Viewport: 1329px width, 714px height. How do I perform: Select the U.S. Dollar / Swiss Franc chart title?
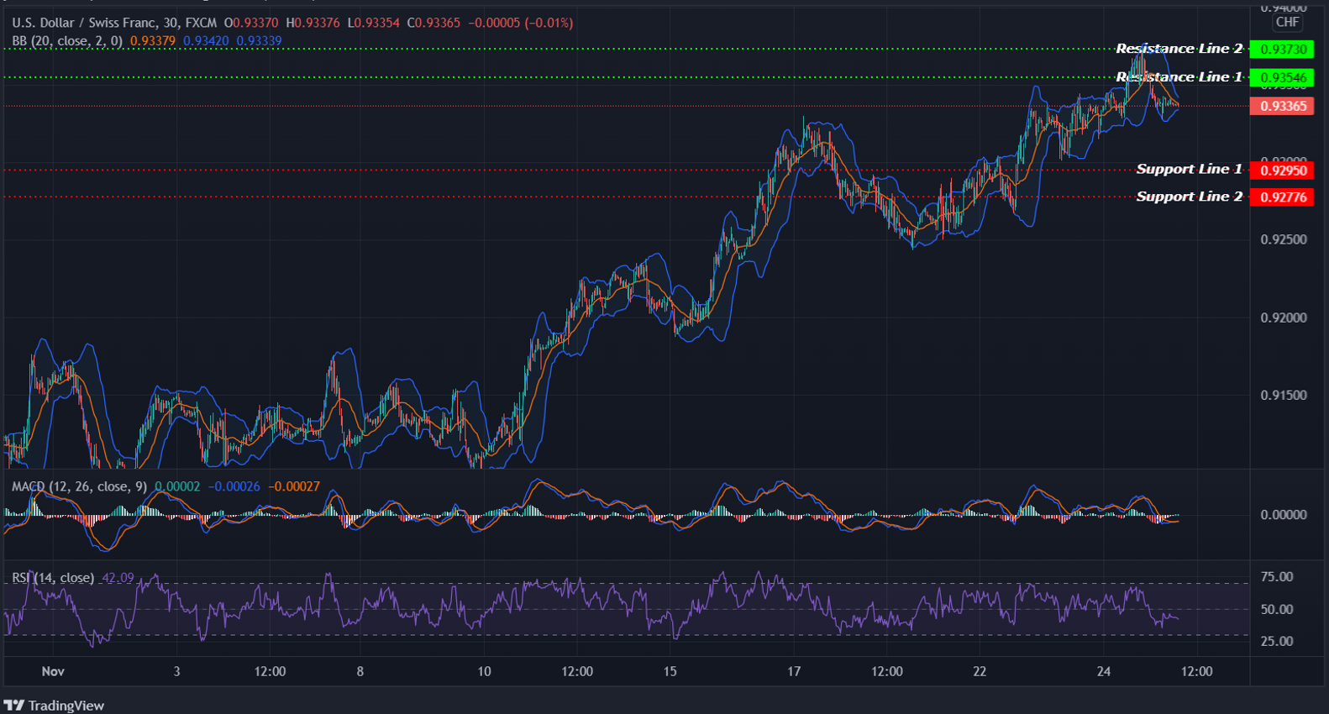pyautogui.click(x=114, y=23)
